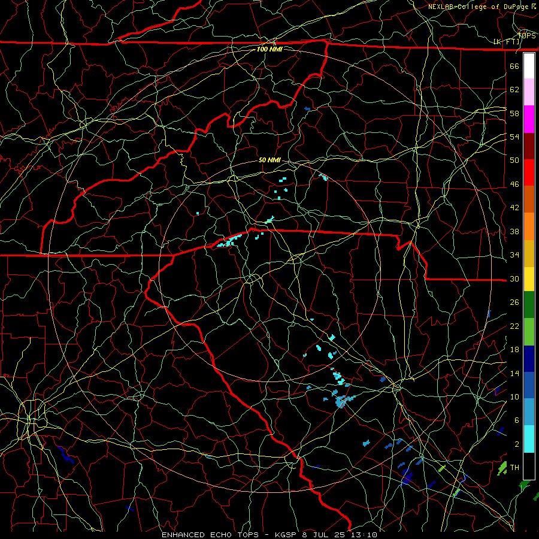Click the "TOPS" legend heading
Screen dimensions: 539x539
point(526,36)
